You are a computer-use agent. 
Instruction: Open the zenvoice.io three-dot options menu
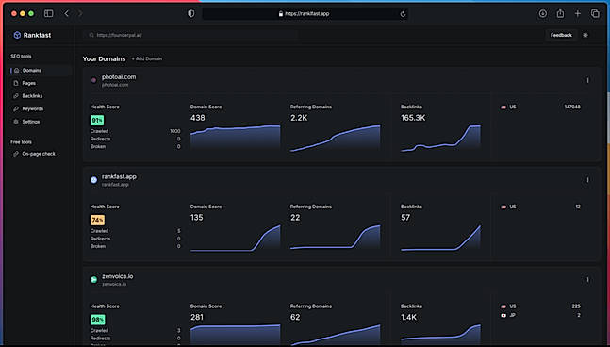click(587, 279)
